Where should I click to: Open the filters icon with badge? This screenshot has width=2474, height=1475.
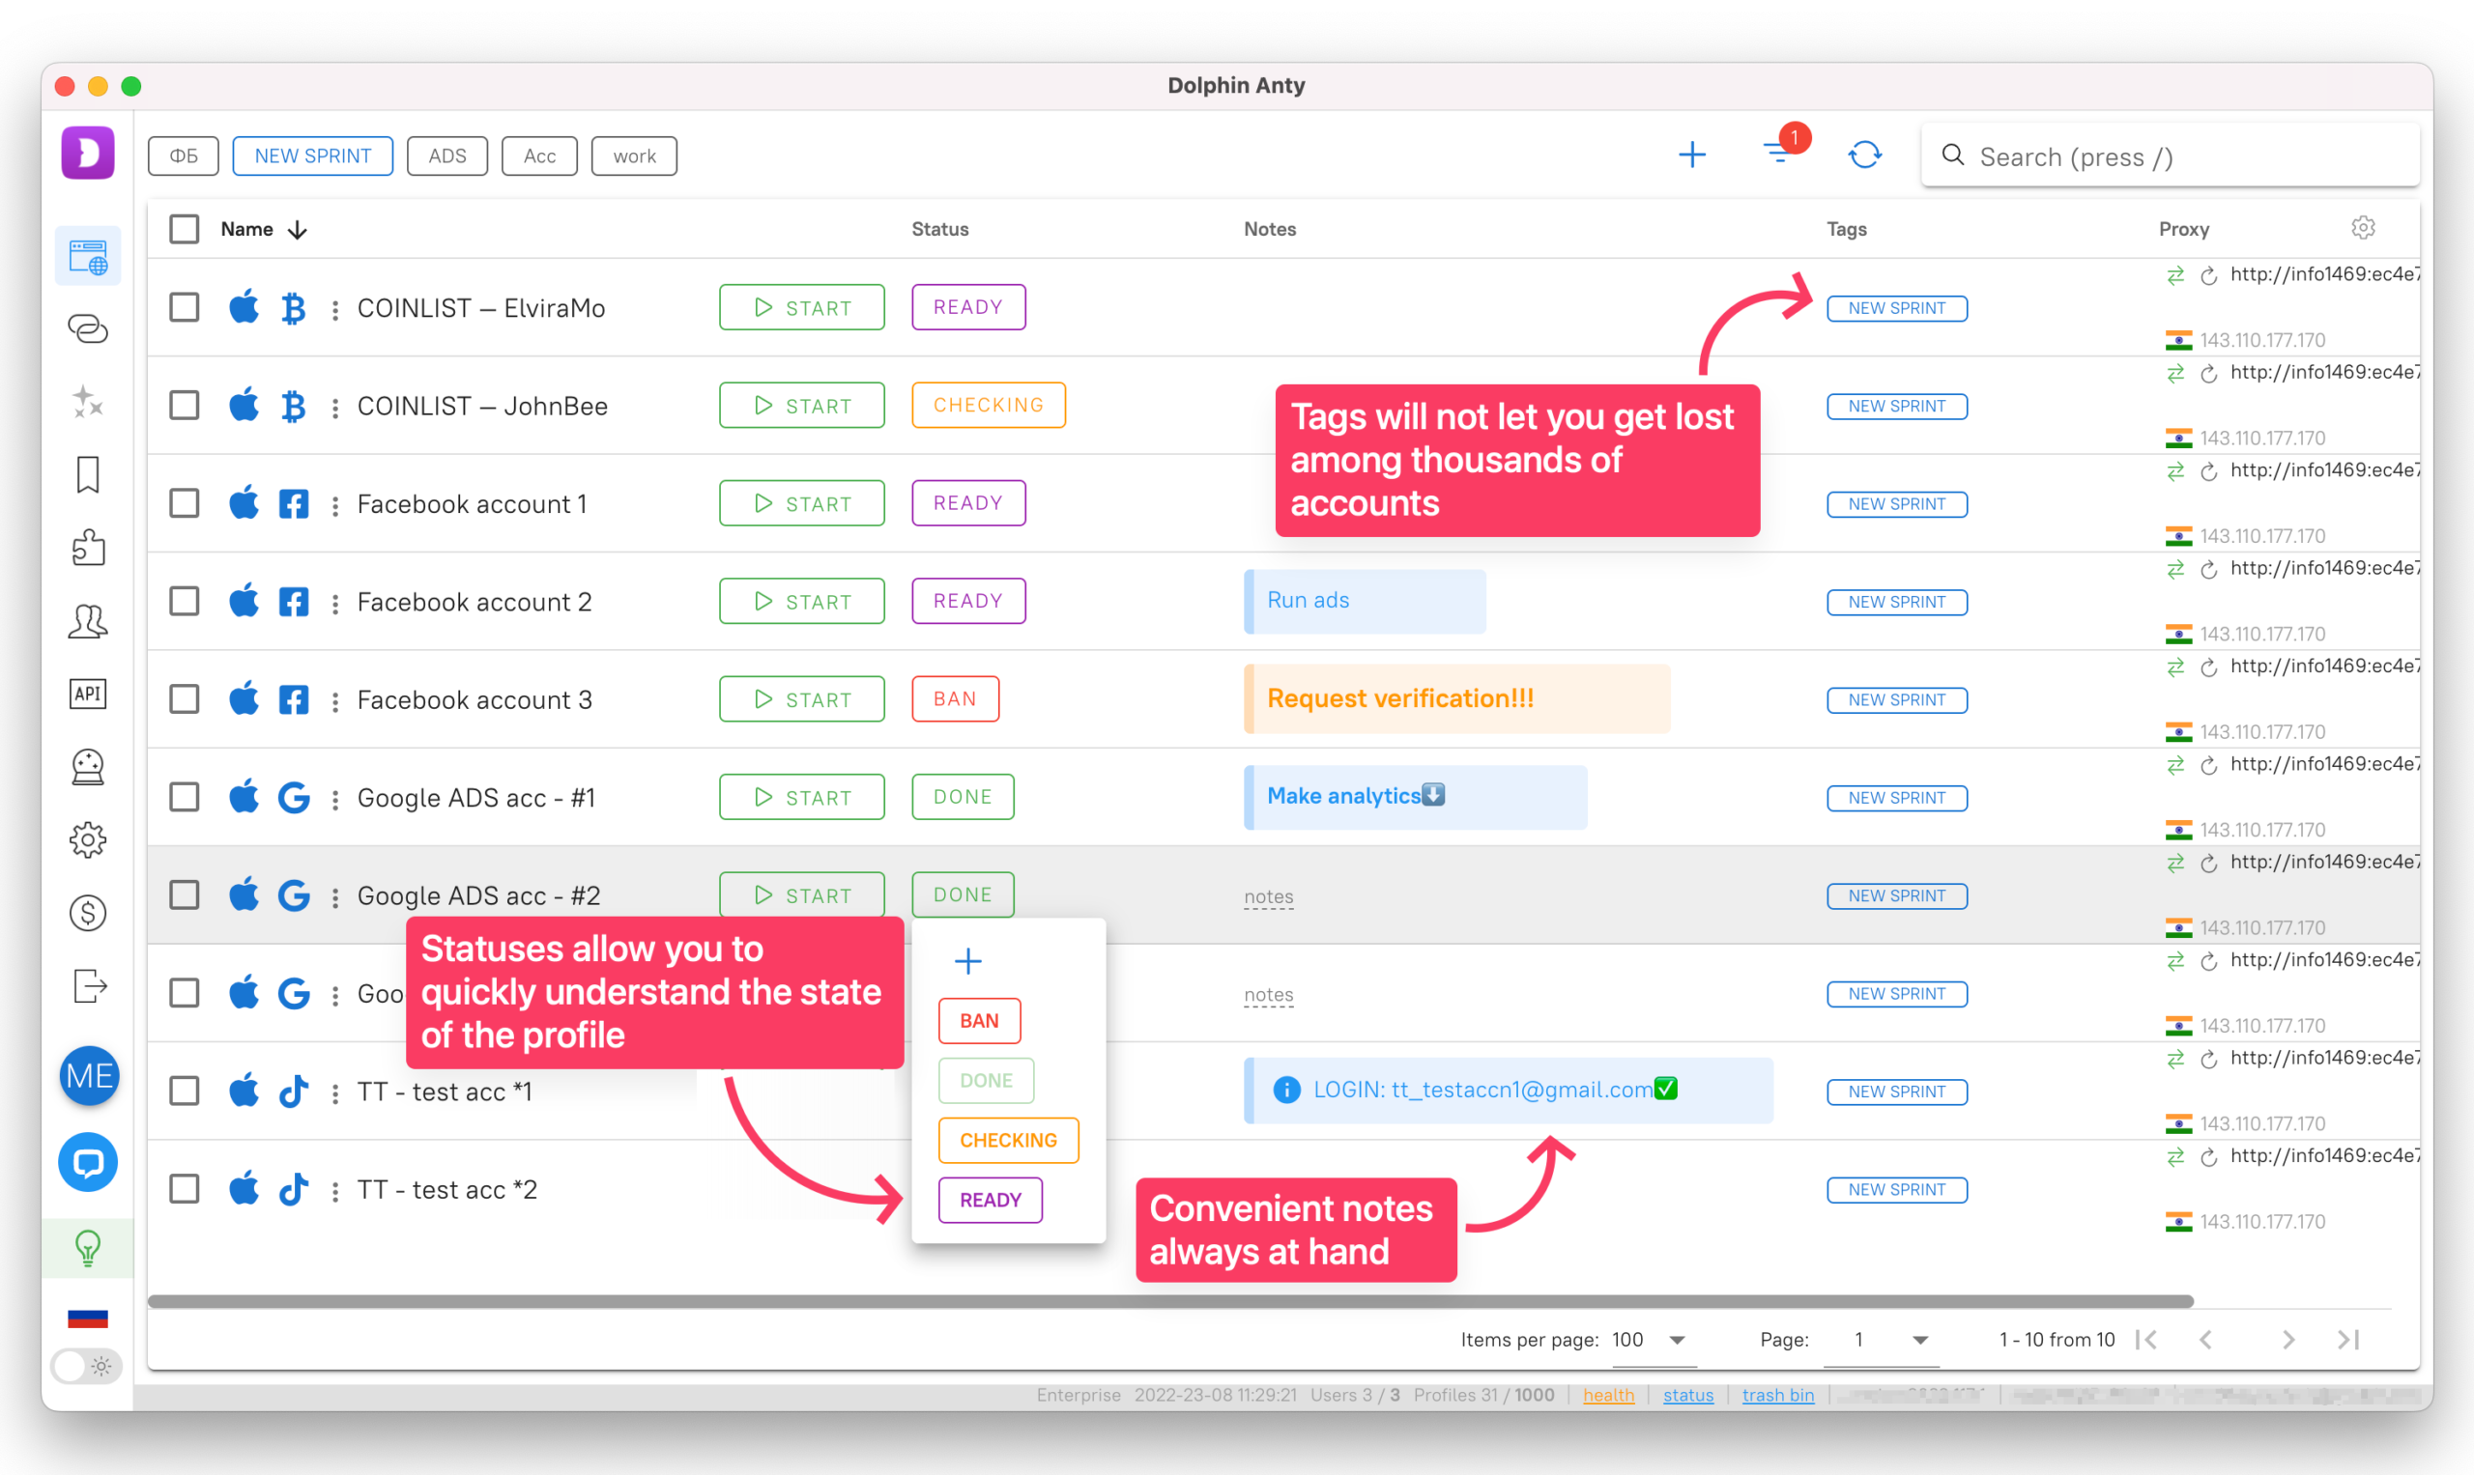click(x=1780, y=153)
